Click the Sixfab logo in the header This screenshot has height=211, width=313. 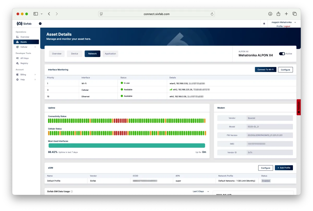pyautogui.click(x=24, y=24)
